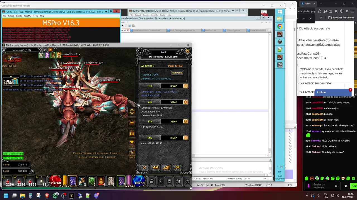Image resolution: width=357 pixels, height=200 pixels.
Task: Open the Todos los marcadores bookmarks folder
Action: click(341, 17)
